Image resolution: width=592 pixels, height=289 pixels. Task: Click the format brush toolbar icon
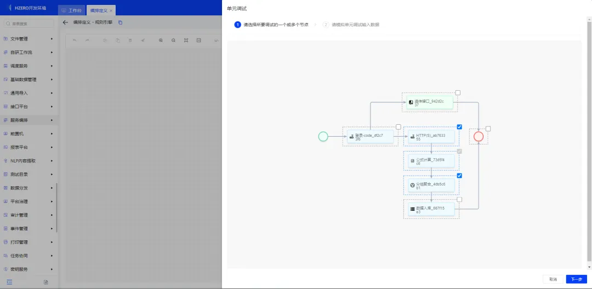(x=143, y=41)
